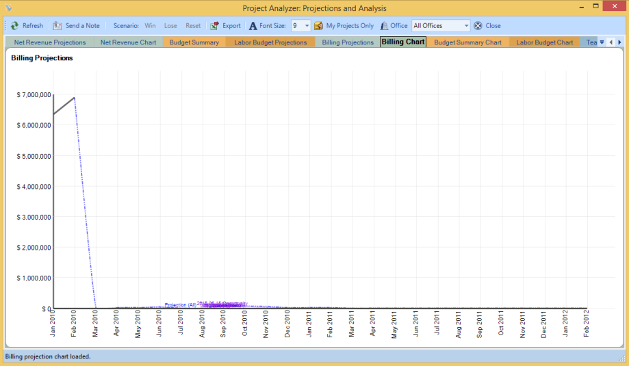Viewport: 629px width, 366px height.
Task: Open the tab list dropdown arrow
Action: click(x=602, y=42)
